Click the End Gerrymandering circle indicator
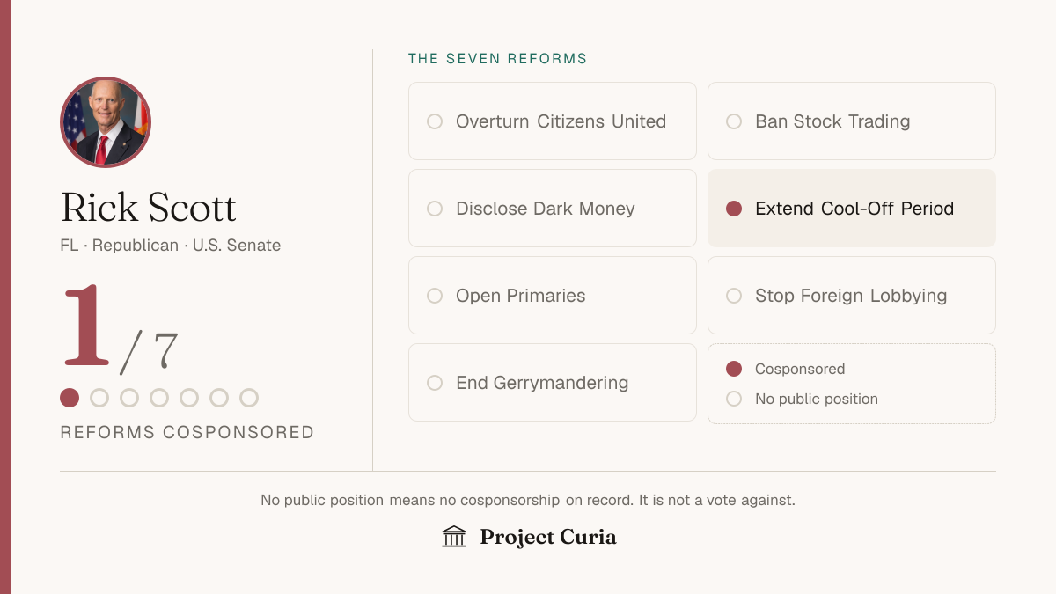 pos(435,383)
